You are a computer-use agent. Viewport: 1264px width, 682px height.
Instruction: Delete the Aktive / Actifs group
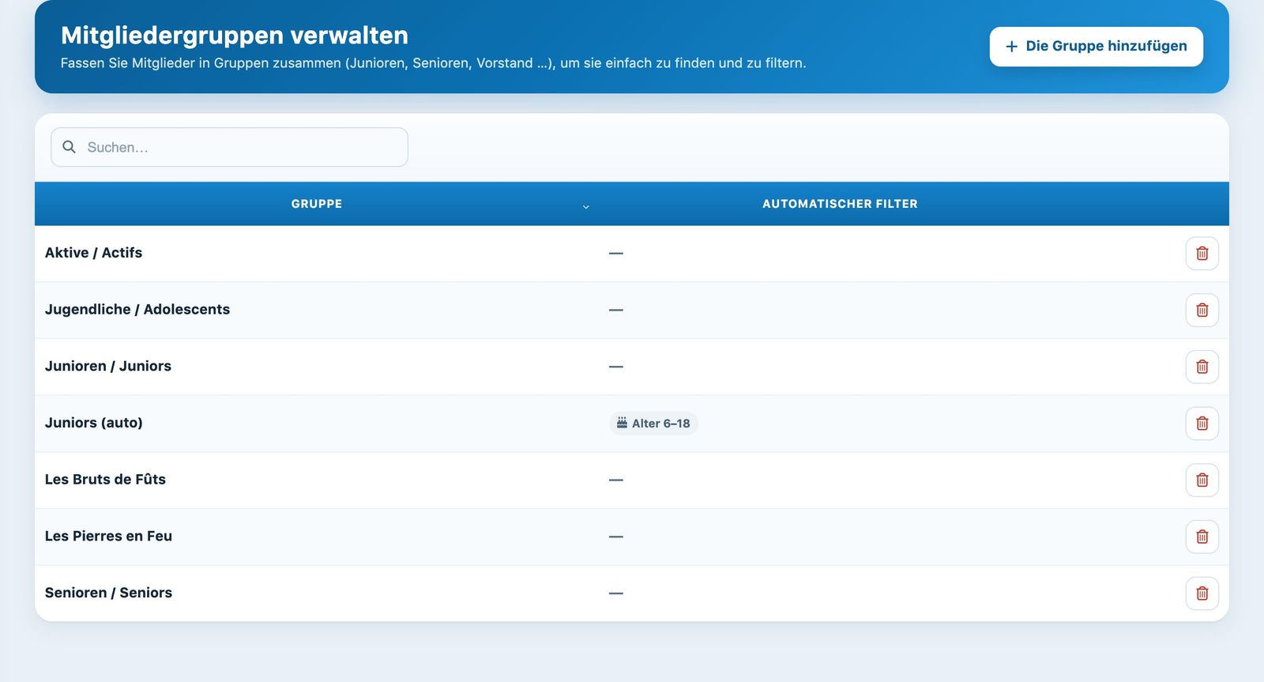pyautogui.click(x=1202, y=254)
